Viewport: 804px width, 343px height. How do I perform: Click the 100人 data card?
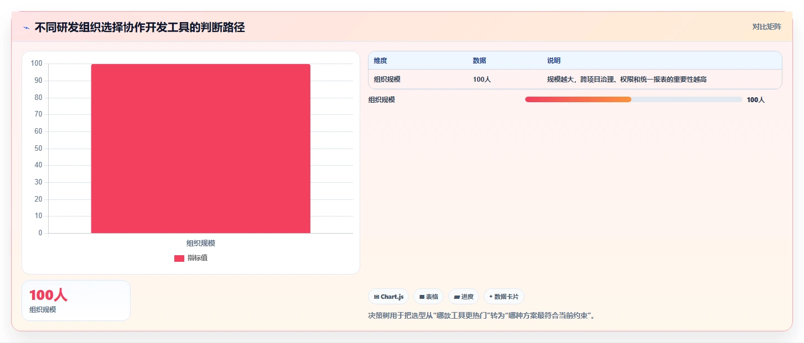(76, 300)
